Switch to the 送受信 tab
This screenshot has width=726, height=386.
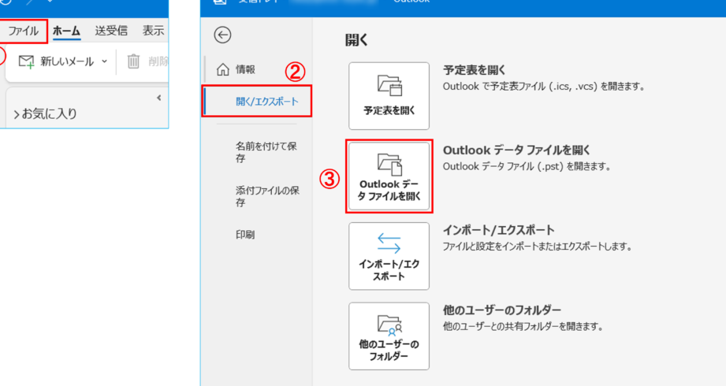click(111, 31)
